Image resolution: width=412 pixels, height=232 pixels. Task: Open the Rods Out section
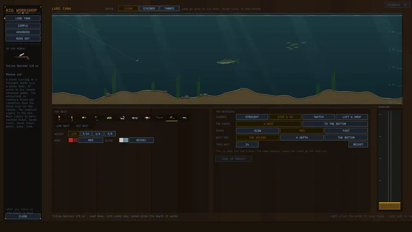(23, 38)
